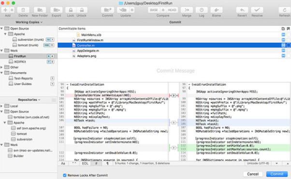Click the Lock toolbar icon

click(x=71, y=10)
